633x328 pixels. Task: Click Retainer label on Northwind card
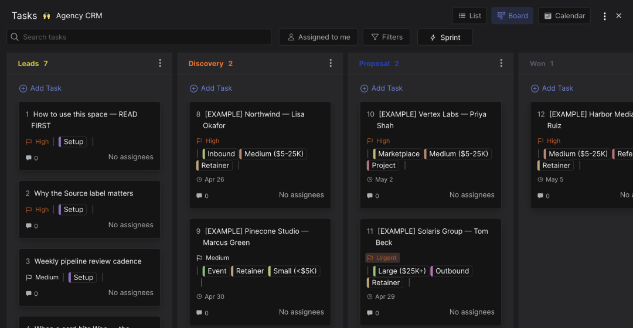(214, 165)
